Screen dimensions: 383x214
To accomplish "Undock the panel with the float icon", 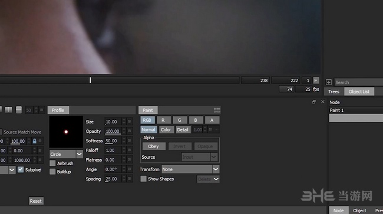I will [x=314, y=102].
